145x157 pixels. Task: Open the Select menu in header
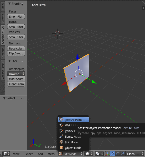coord(28,154)
